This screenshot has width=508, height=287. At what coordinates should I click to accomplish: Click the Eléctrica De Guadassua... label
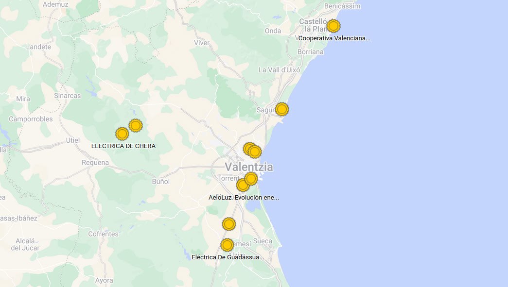point(228,257)
